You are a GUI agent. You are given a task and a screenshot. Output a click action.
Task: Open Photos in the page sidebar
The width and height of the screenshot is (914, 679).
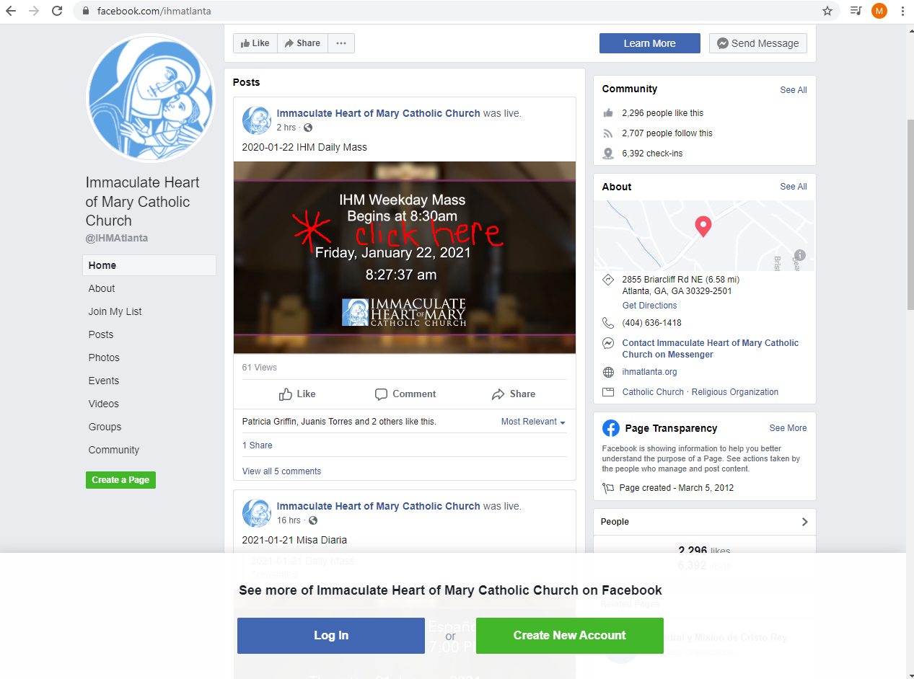tap(104, 358)
